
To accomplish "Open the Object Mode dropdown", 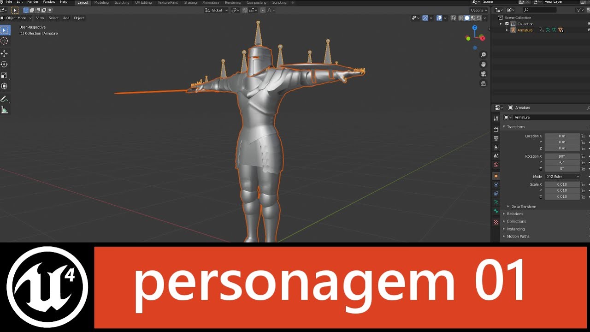I will (x=17, y=18).
